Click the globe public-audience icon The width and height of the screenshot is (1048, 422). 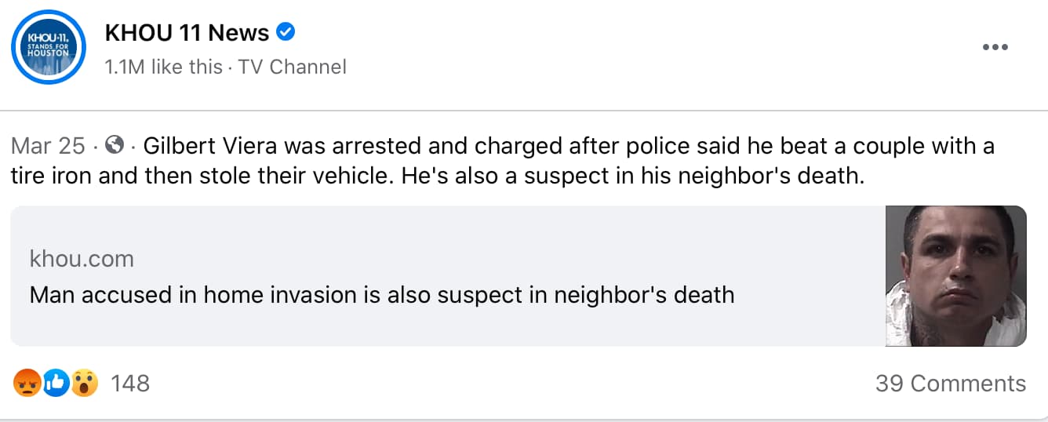[x=115, y=145]
